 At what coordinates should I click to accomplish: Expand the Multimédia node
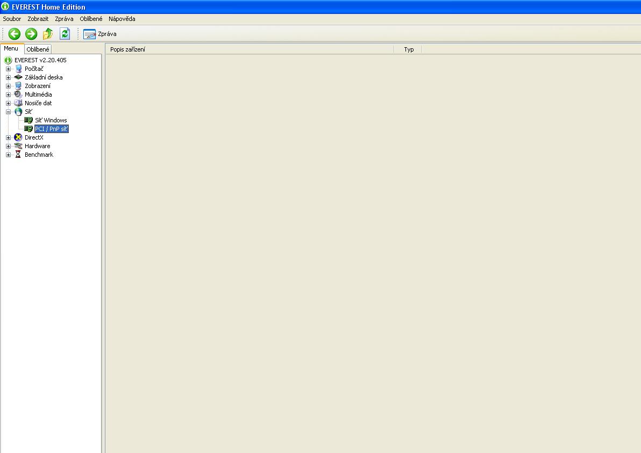(8, 94)
